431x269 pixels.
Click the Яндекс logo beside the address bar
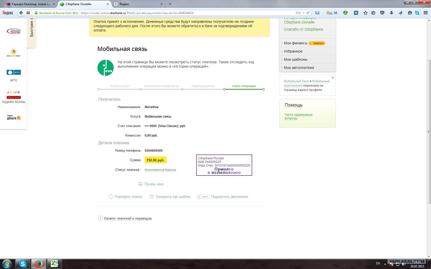[8, 13]
